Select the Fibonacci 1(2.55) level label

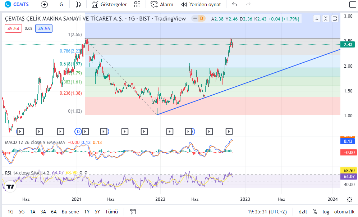75,35
